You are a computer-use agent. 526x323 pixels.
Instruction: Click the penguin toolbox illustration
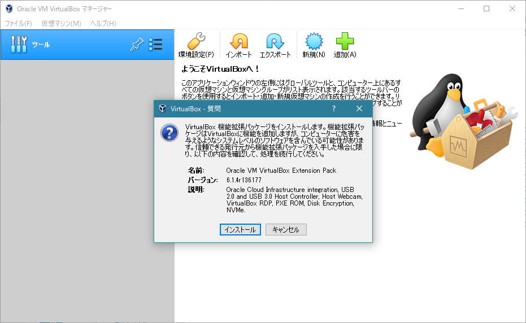point(464,121)
